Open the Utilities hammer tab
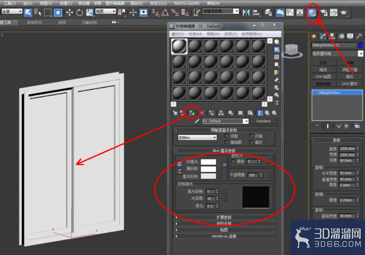The image size is (365, 255). click(359, 36)
